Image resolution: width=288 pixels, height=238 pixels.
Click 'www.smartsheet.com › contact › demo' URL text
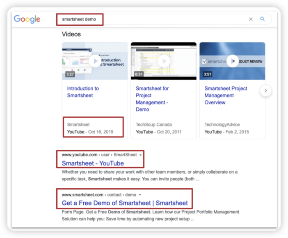99,195
